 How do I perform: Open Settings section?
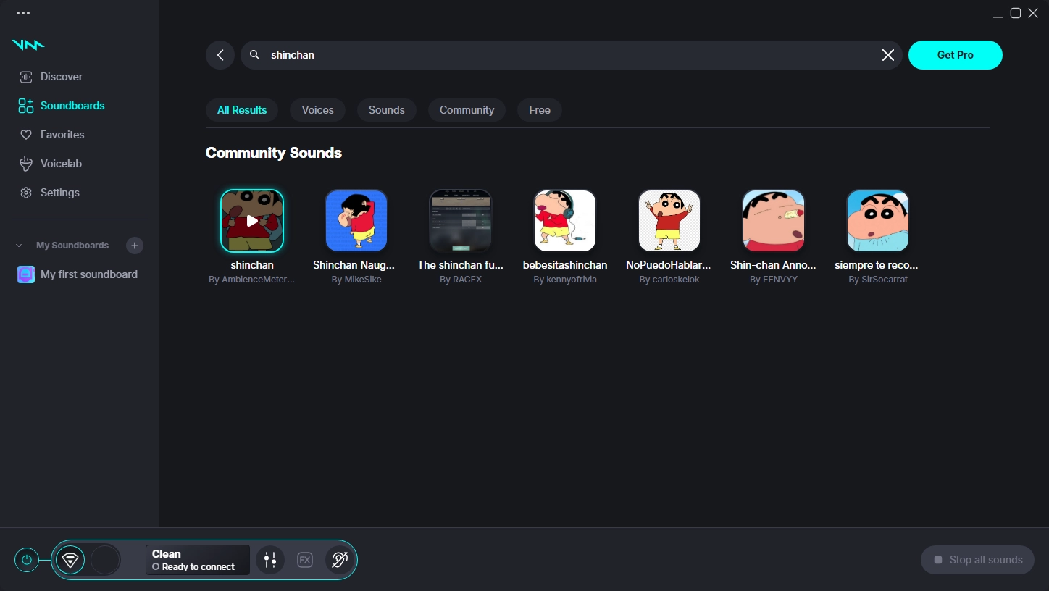click(x=49, y=193)
